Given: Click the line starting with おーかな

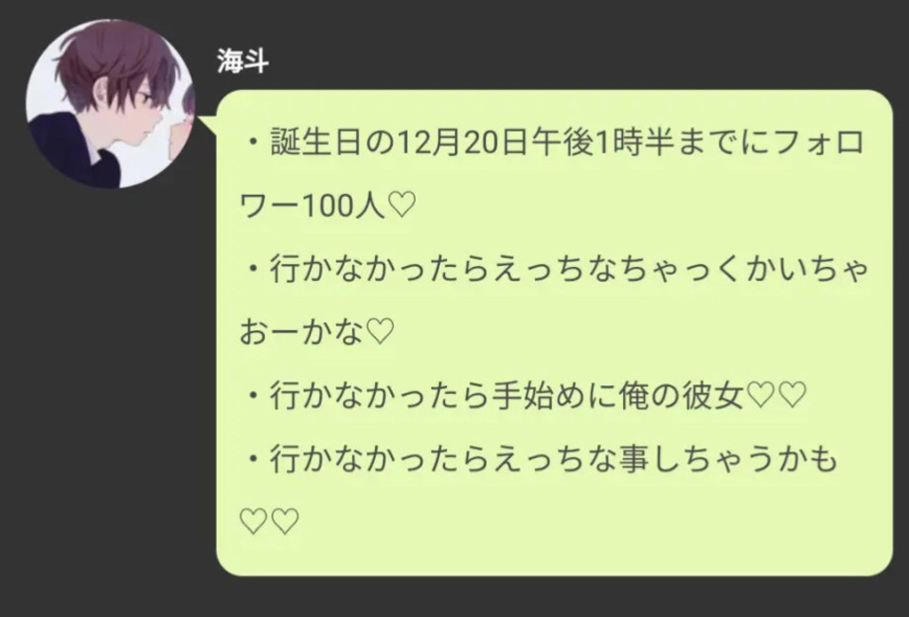Looking at the screenshot, I should point(317,332).
